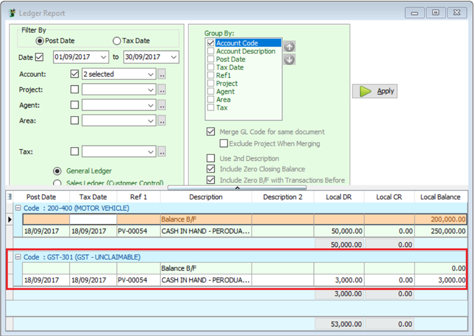Collapse the 200-400 Motor Vehicle group
Viewport: 474px width, 336px height.
pos(18,208)
